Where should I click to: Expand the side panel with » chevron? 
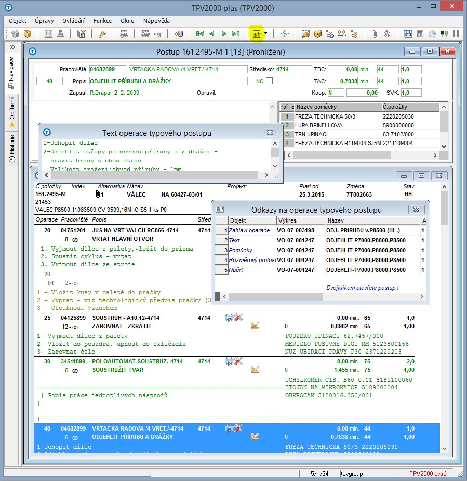[12, 47]
